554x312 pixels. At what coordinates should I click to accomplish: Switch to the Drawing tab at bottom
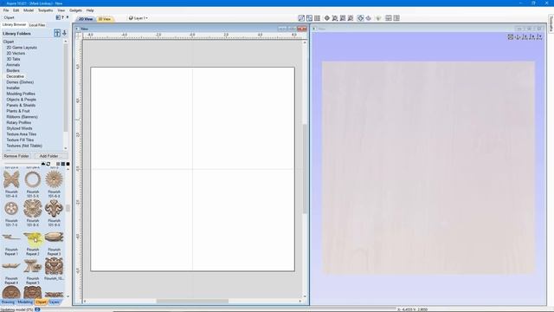8,302
